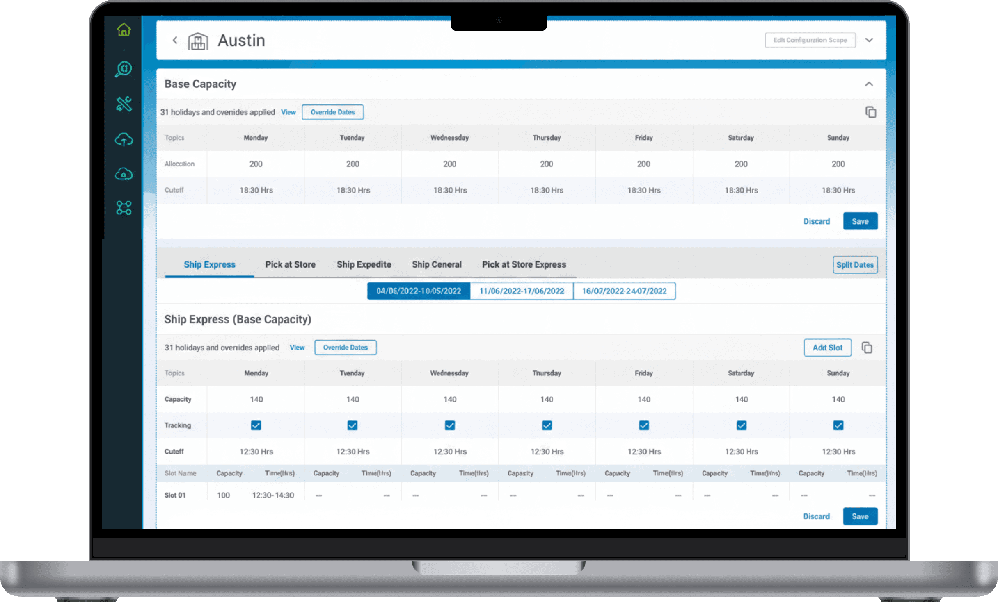Click the Add Slot button
998x602 pixels.
[827, 348]
